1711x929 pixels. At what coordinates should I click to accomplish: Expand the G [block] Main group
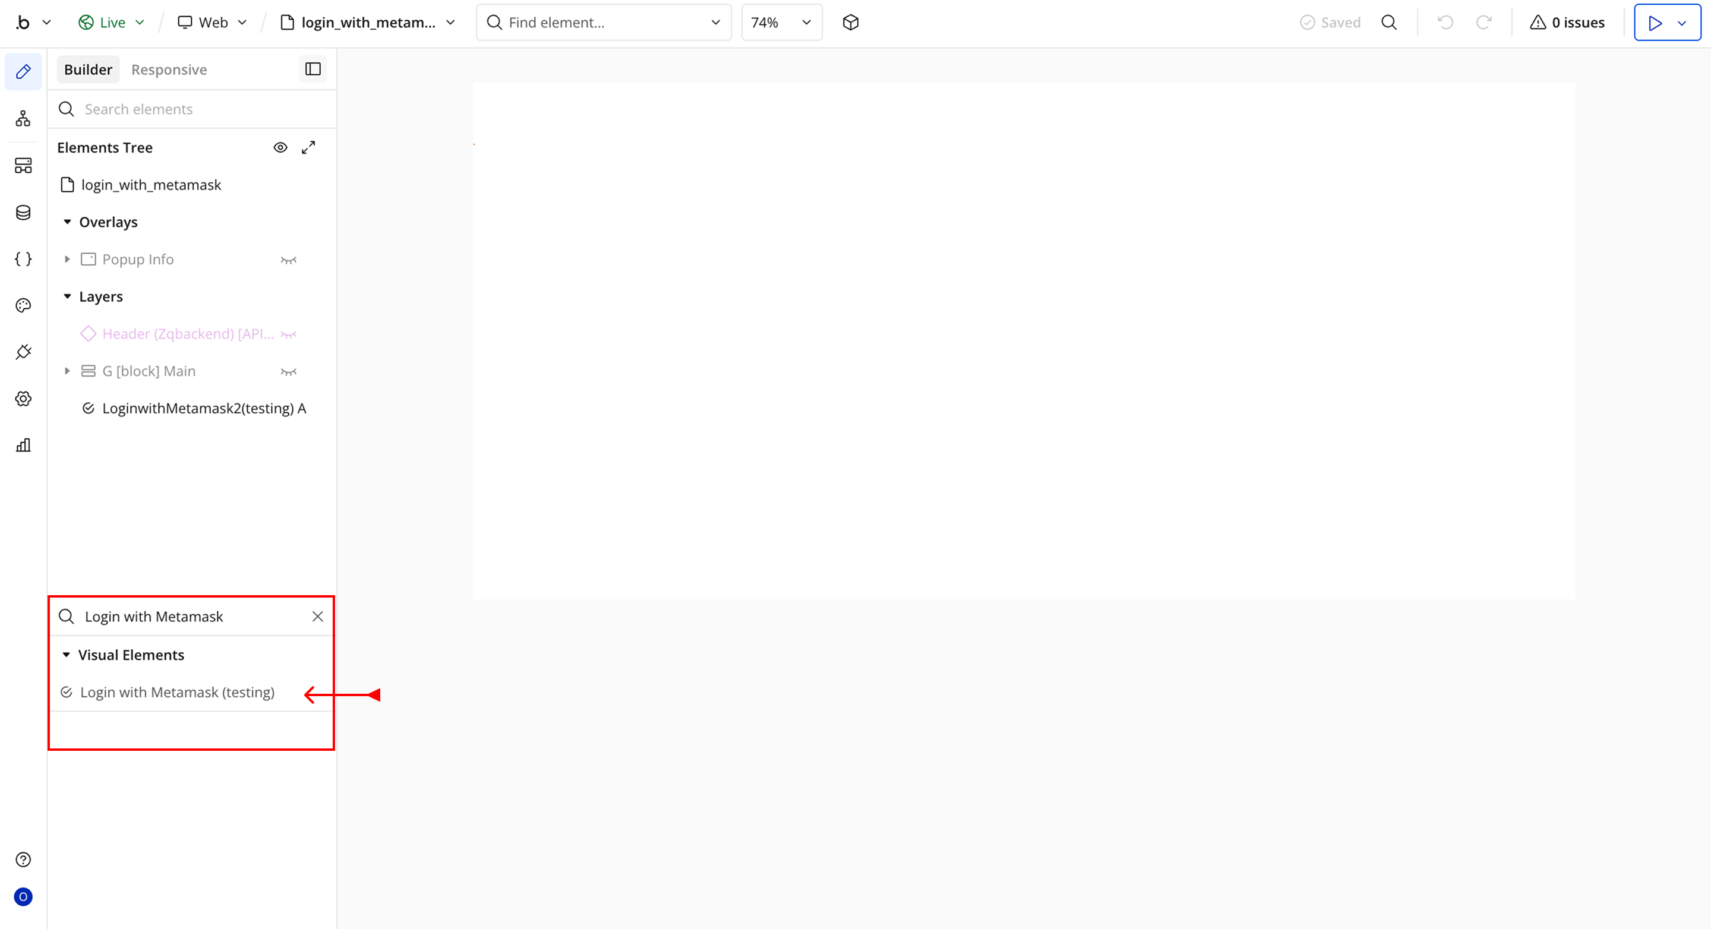pos(67,371)
